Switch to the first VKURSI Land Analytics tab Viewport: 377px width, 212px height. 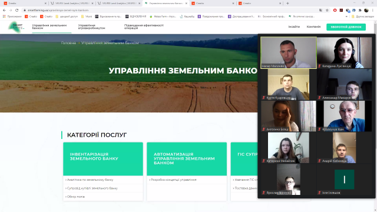click(72, 4)
